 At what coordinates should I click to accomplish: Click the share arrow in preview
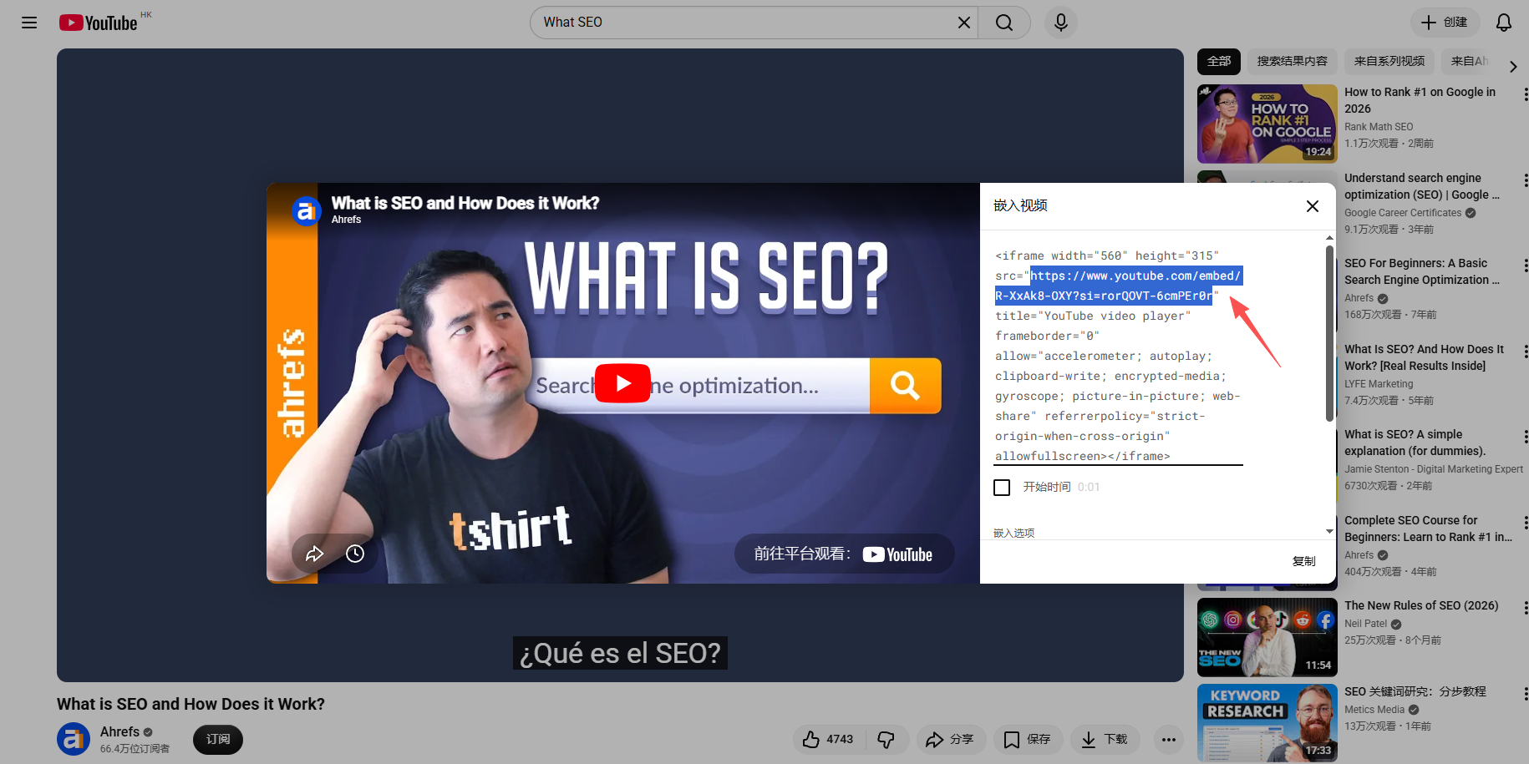[x=314, y=554]
